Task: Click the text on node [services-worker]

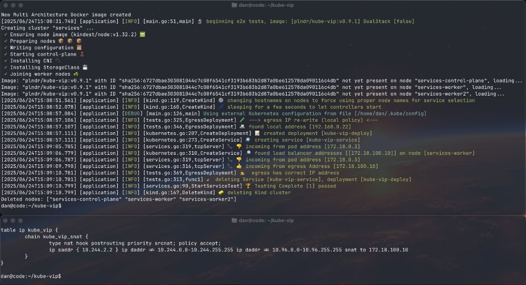Action: coord(437,153)
